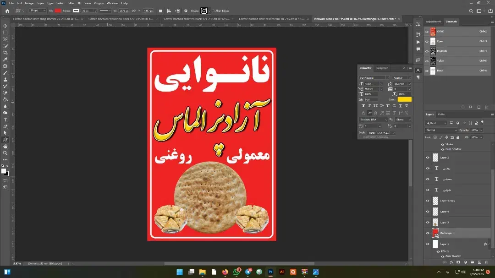Open the Filter menu
This screenshot has height=278, width=495.
pos(71,3)
